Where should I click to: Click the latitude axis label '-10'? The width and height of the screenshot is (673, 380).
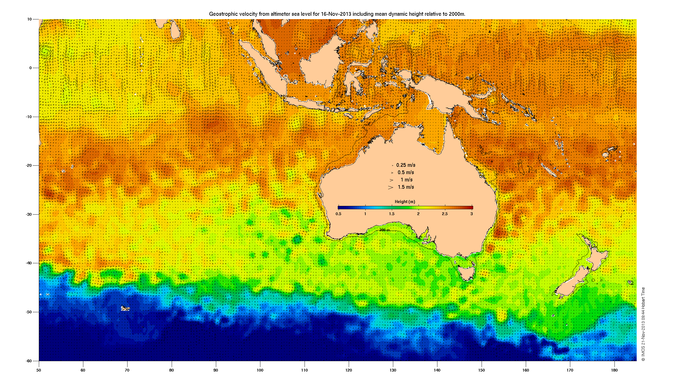(29, 117)
